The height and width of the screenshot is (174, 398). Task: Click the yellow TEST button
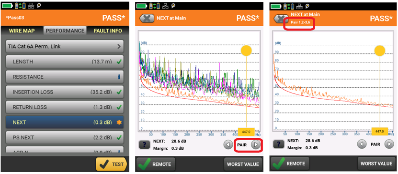coord(112,164)
